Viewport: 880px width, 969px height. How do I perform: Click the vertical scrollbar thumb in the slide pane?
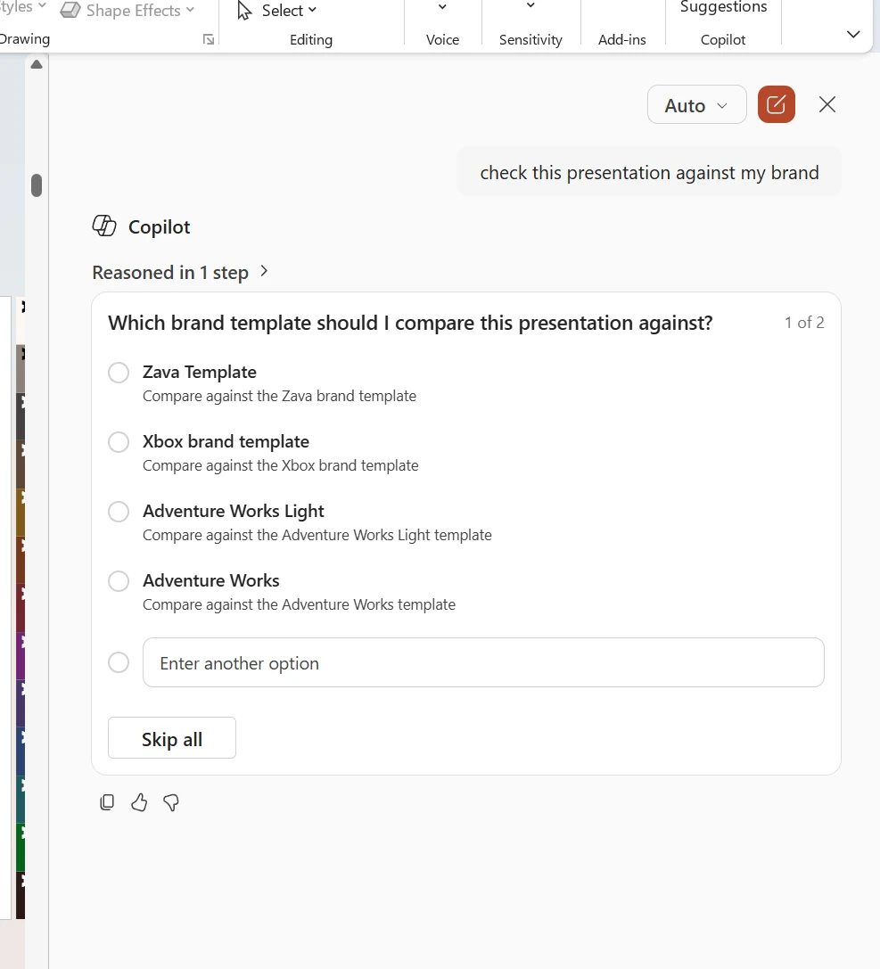(x=37, y=185)
